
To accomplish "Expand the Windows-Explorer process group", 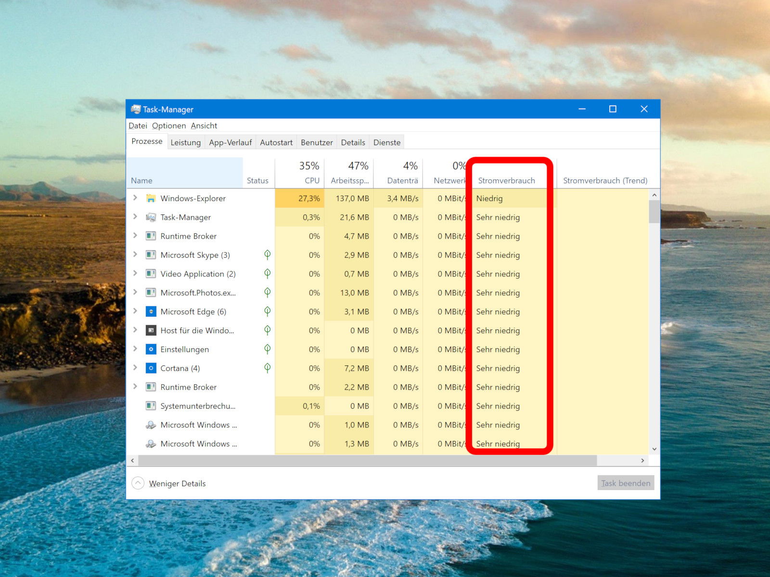I will (135, 198).
